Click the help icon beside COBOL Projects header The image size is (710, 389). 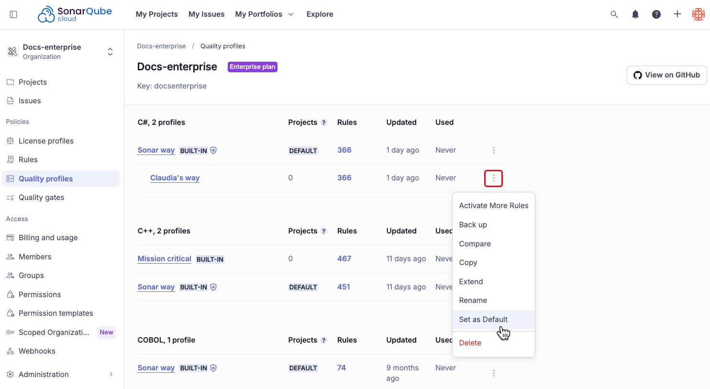[324, 340]
